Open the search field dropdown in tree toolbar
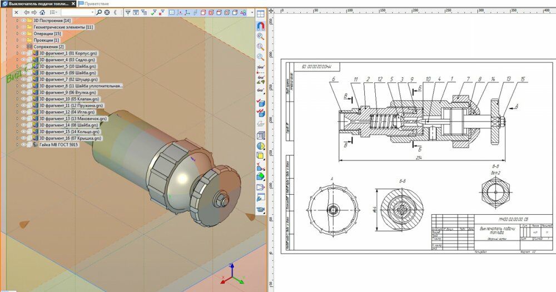This screenshot has height=292, width=556. (92, 12)
